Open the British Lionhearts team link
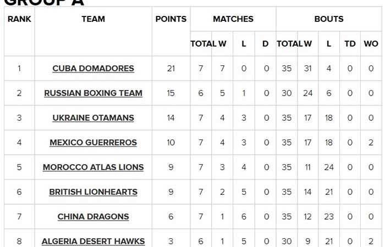Image resolution: width=385 pixels, height=247 pixels. (x=93, y=192)
